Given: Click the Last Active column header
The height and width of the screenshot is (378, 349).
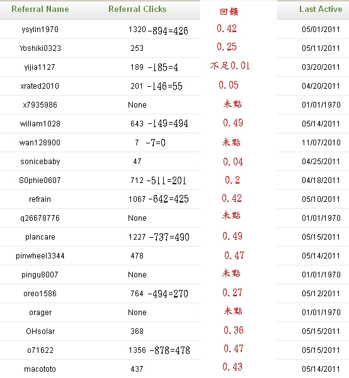Looking at the screenshot, I should tap(321, 9).
